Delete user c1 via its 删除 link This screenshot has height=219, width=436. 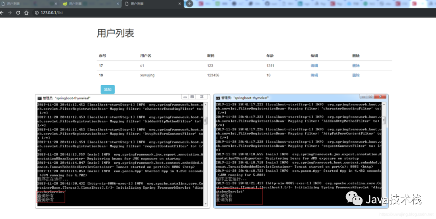(x=356, y=66)
